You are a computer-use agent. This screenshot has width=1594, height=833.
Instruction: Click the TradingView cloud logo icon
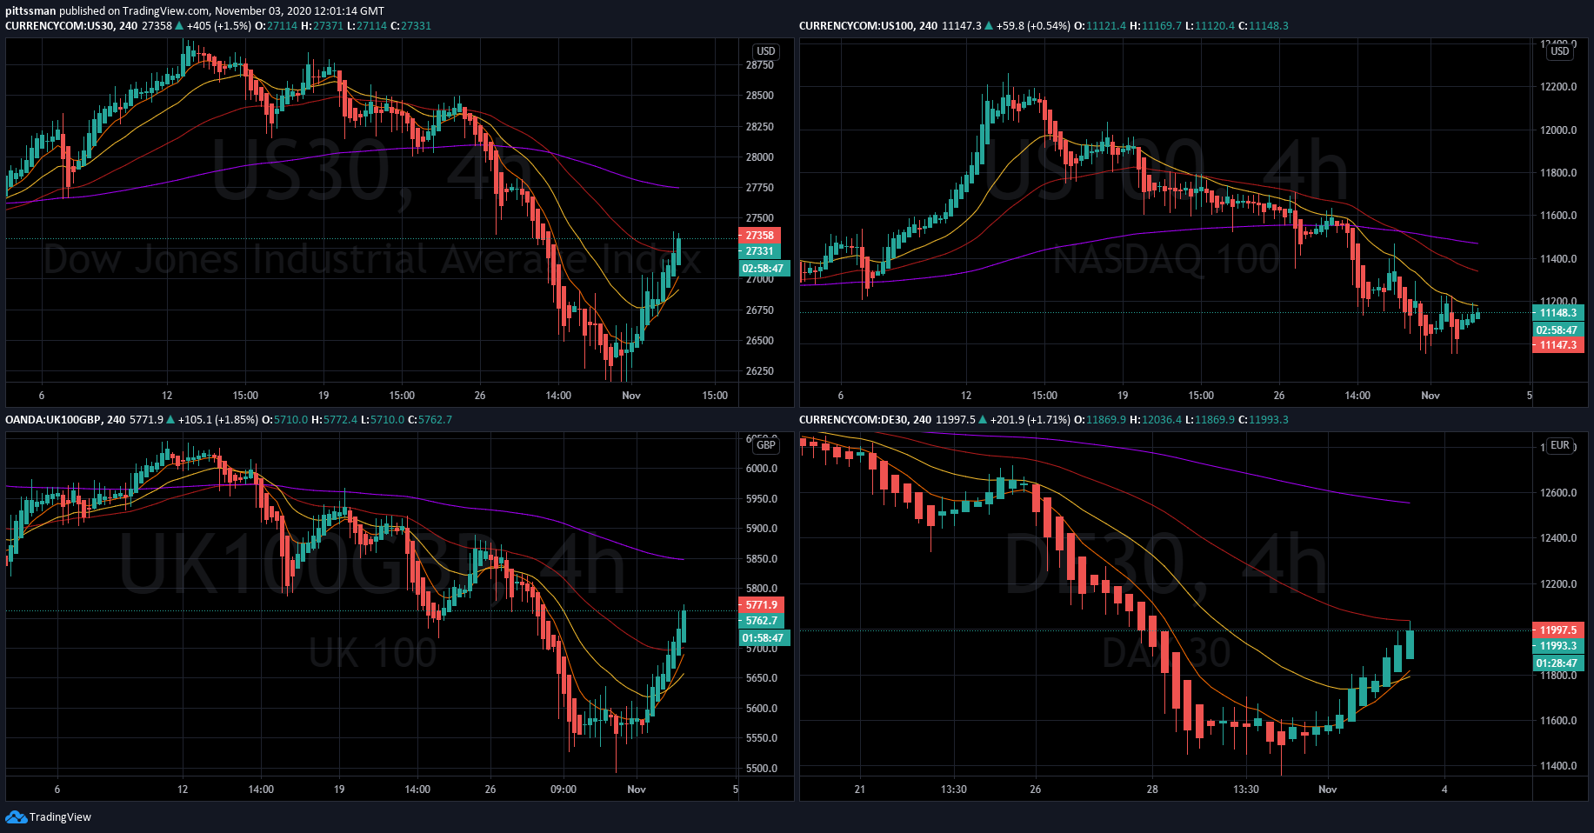coord(16,816)
